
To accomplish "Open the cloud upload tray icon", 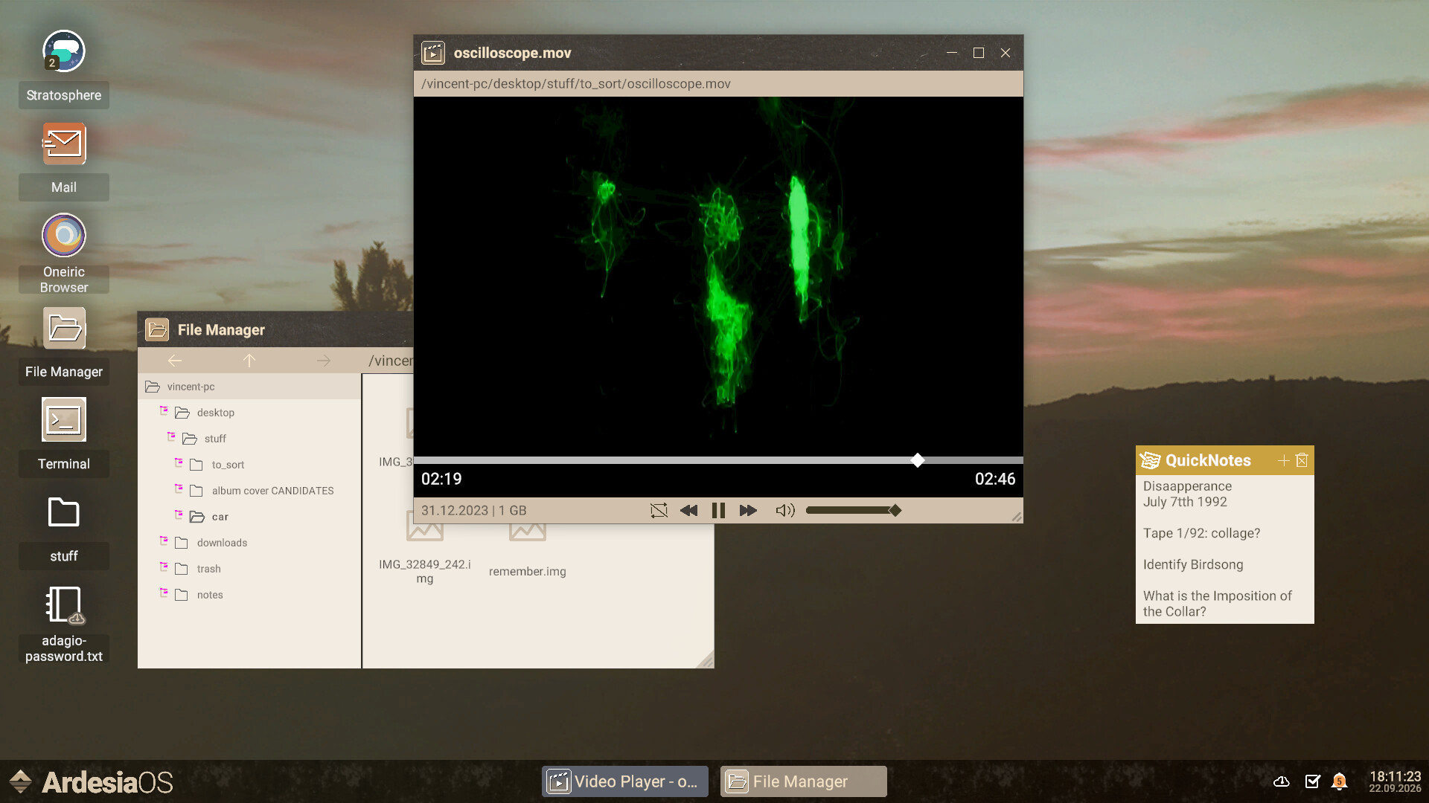I will click(x=1282, y=781).
